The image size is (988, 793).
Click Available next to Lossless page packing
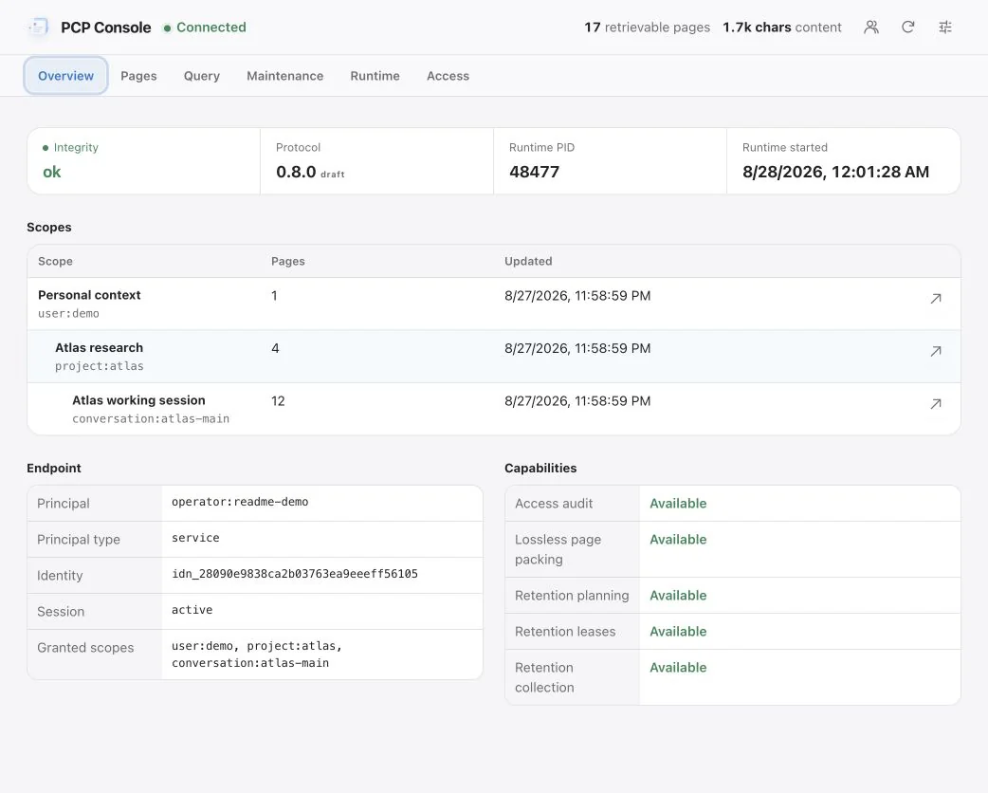[x=678, y=540]
